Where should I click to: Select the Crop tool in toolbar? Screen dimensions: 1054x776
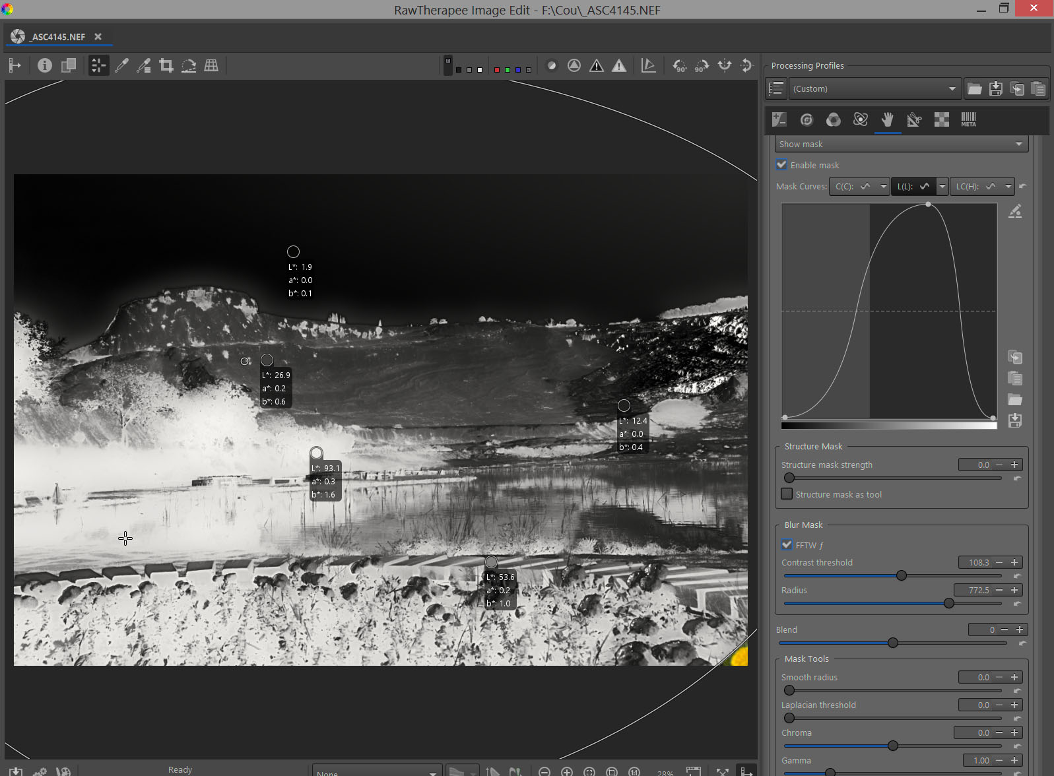coord(166,65)
